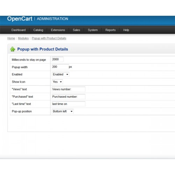175x175 pixels.
Task: Open the Sales menu
Action: (76, 30)
